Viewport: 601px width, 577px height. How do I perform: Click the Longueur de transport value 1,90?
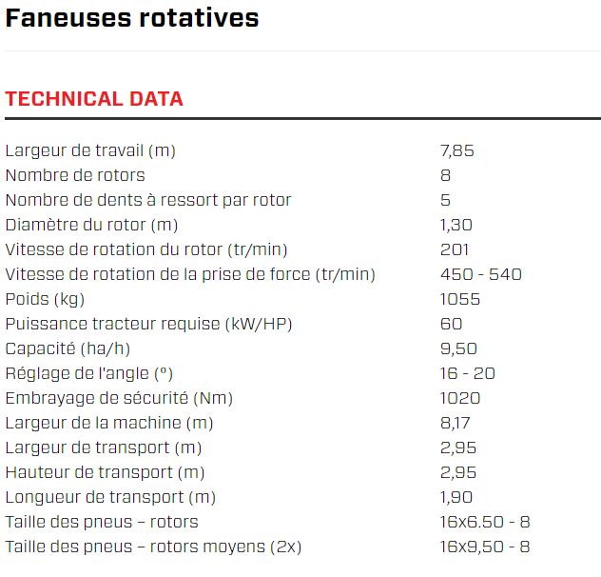[456, 497]
